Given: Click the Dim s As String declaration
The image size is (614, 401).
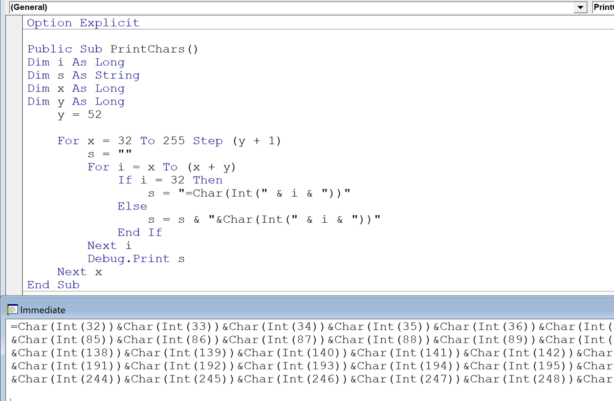Looking at the screenshot, I should click(83, 75).
